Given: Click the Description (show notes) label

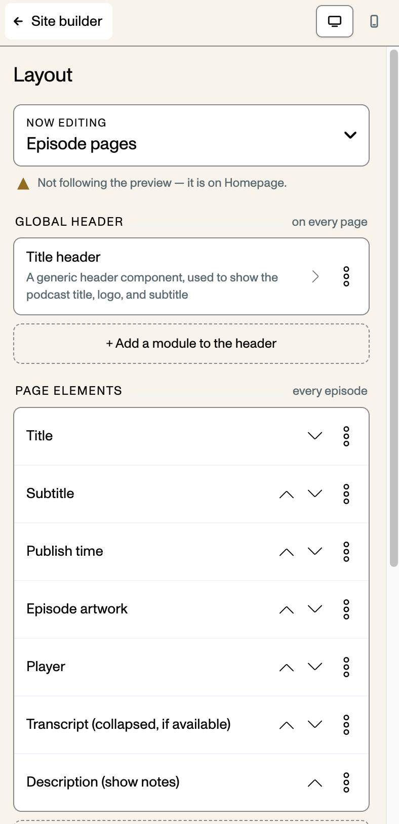Looking at the screenshot, I should tap(103, 782).
